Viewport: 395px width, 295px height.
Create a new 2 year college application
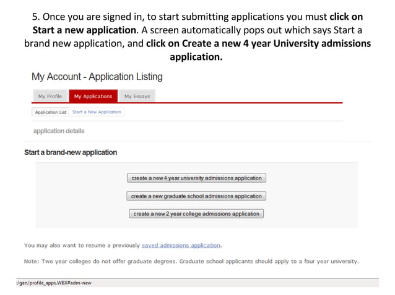[196, 214]
